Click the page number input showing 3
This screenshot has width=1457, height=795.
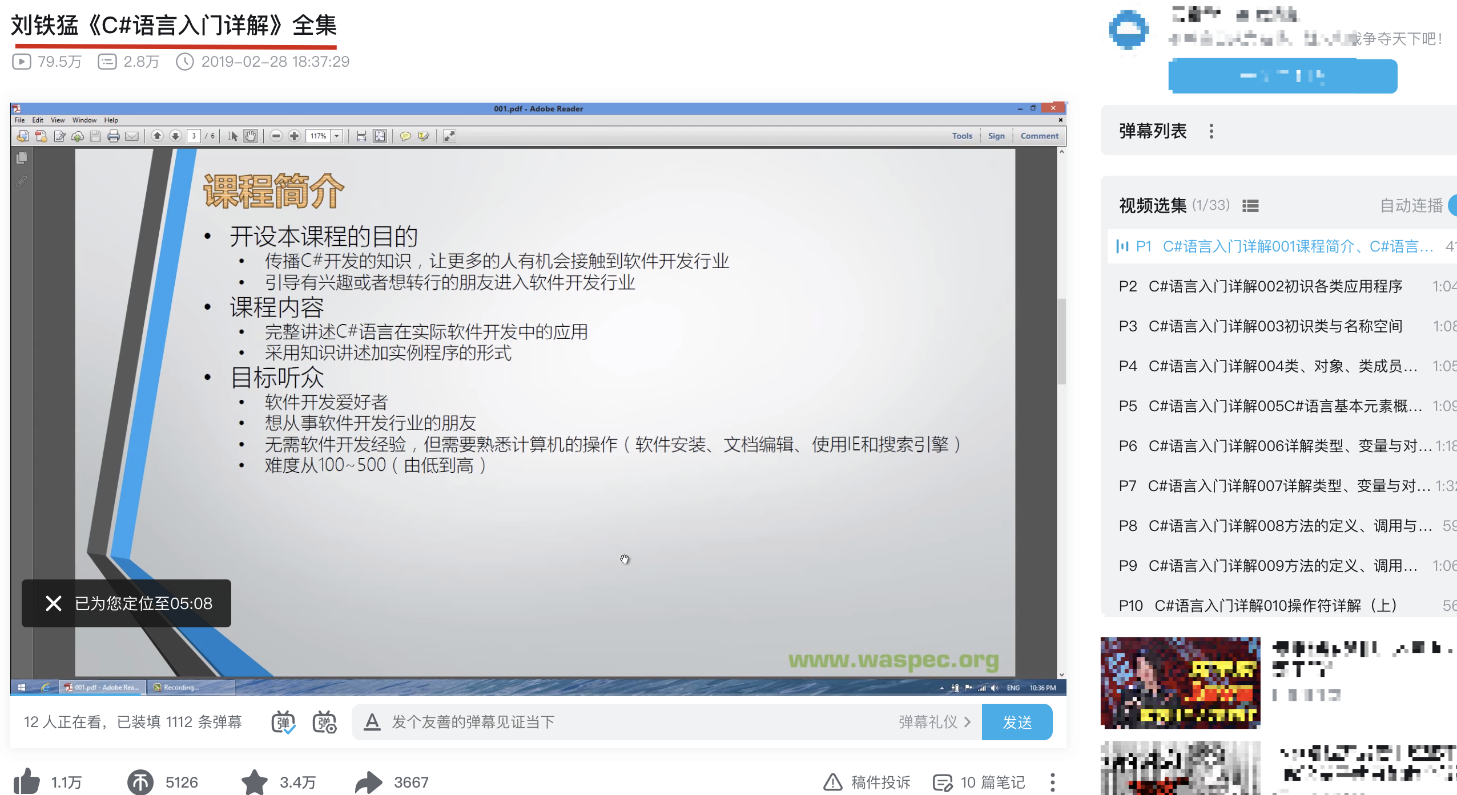pyautogui.click(x=194, y=136)
